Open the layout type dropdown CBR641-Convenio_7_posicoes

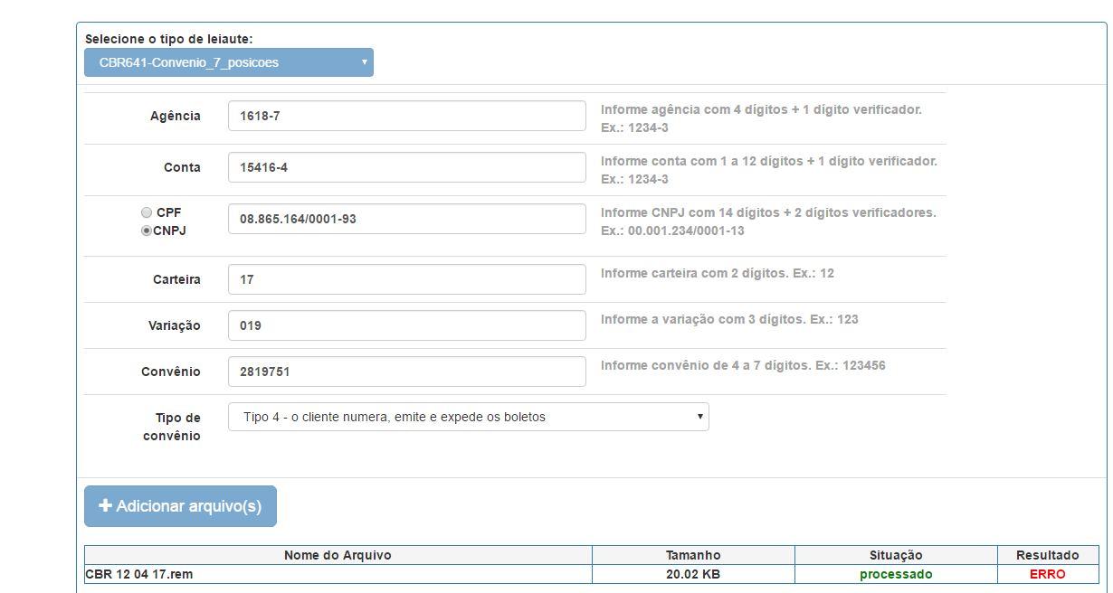(229, 62)
